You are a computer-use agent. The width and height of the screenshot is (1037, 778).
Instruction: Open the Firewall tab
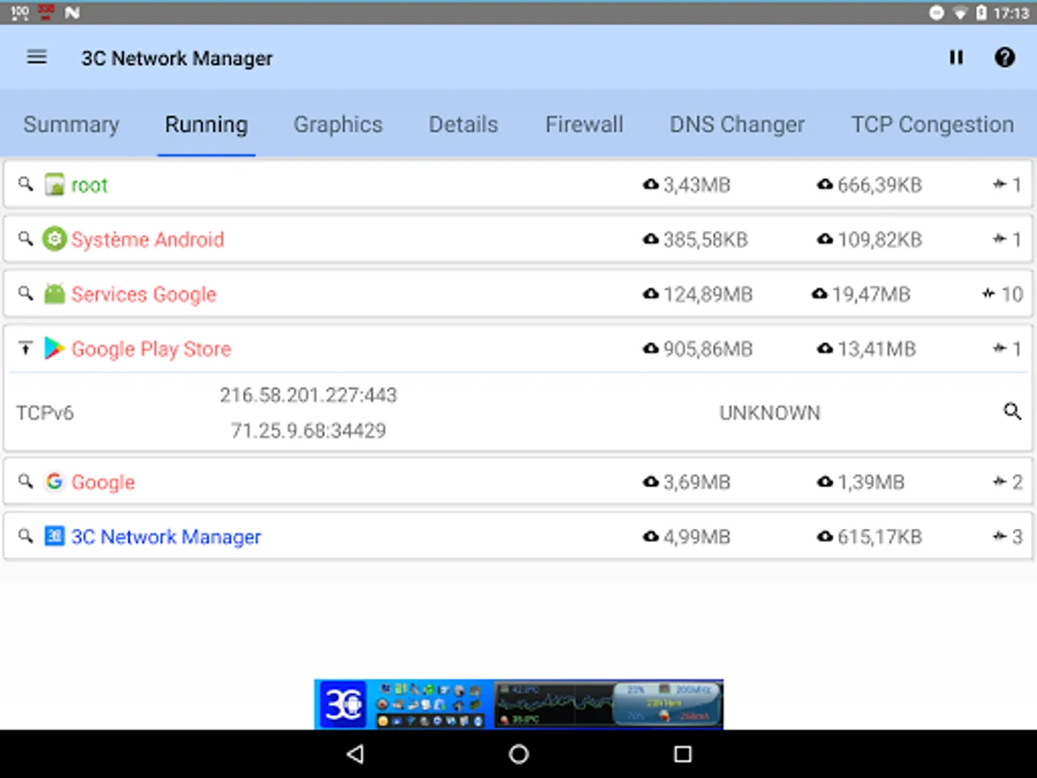click(x=584, y=124)
